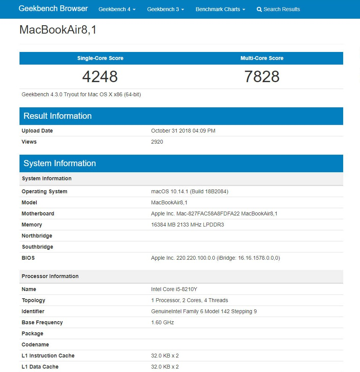Click the Topology label
360x372 pixels.
[x=34, y=300]
